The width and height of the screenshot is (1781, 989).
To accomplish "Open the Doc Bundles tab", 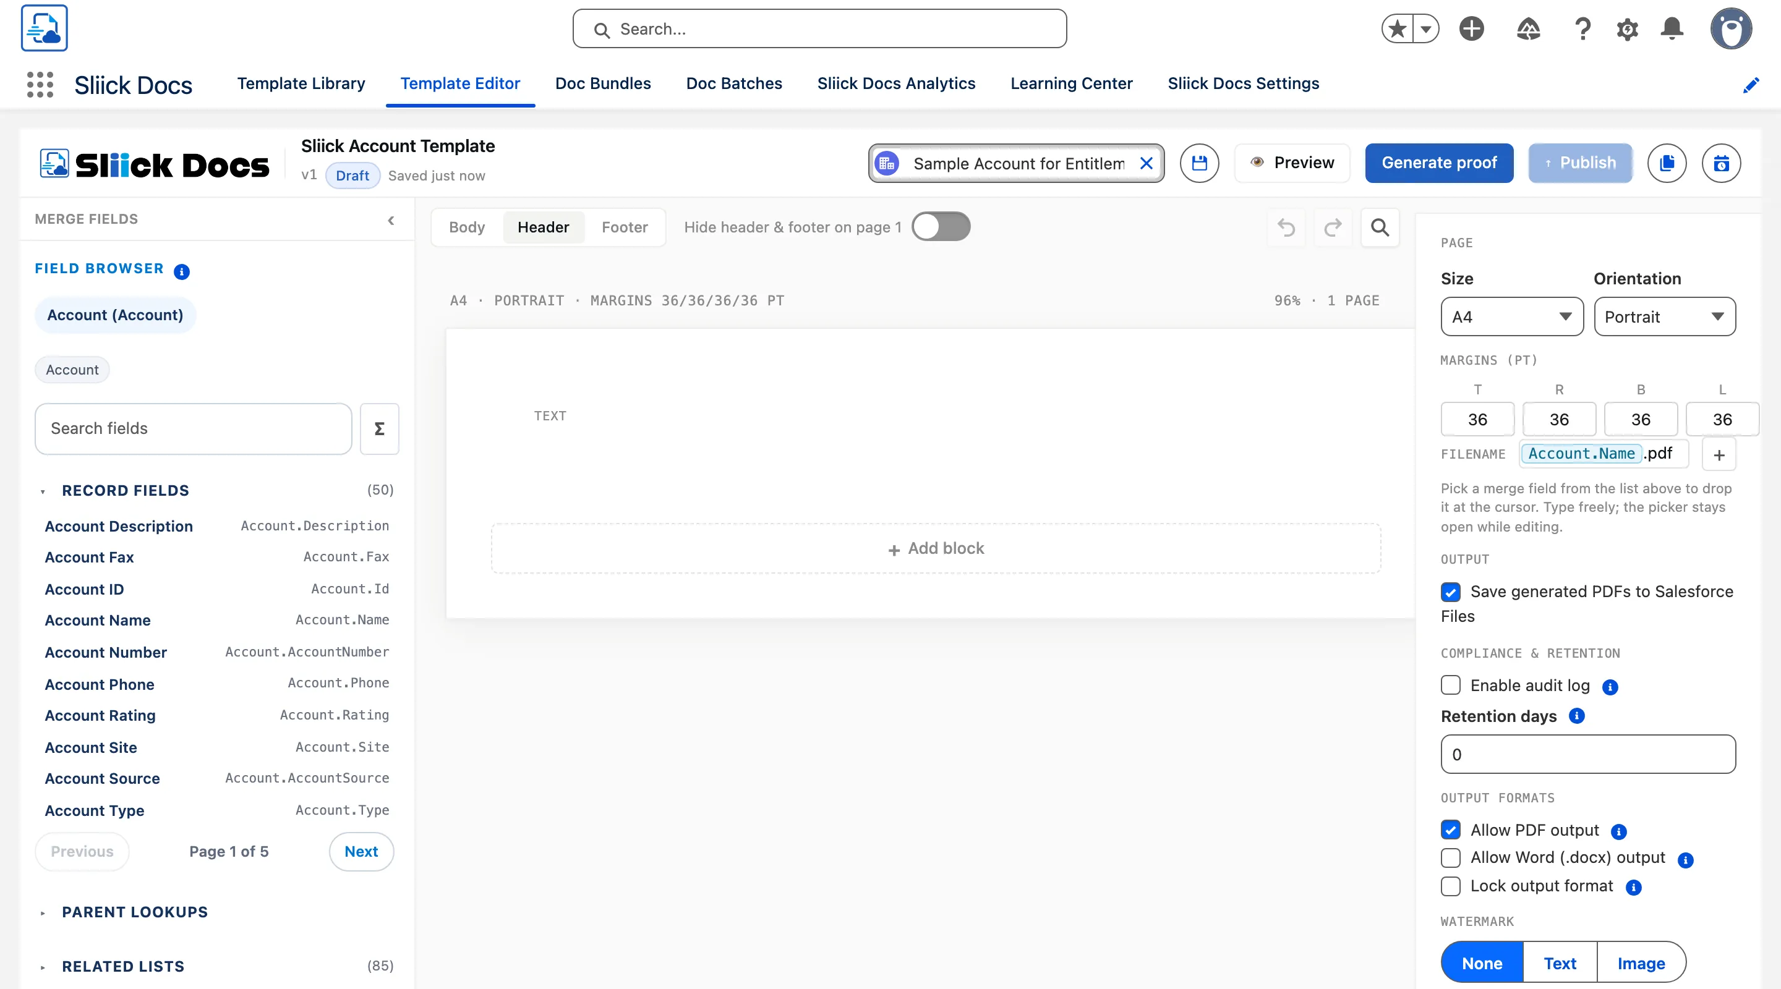I will pyautogui.click(x=603, y=83).
